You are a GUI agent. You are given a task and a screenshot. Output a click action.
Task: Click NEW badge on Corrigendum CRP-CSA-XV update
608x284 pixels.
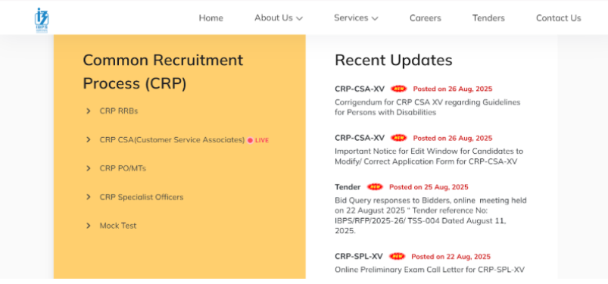[x=398, y=89]
